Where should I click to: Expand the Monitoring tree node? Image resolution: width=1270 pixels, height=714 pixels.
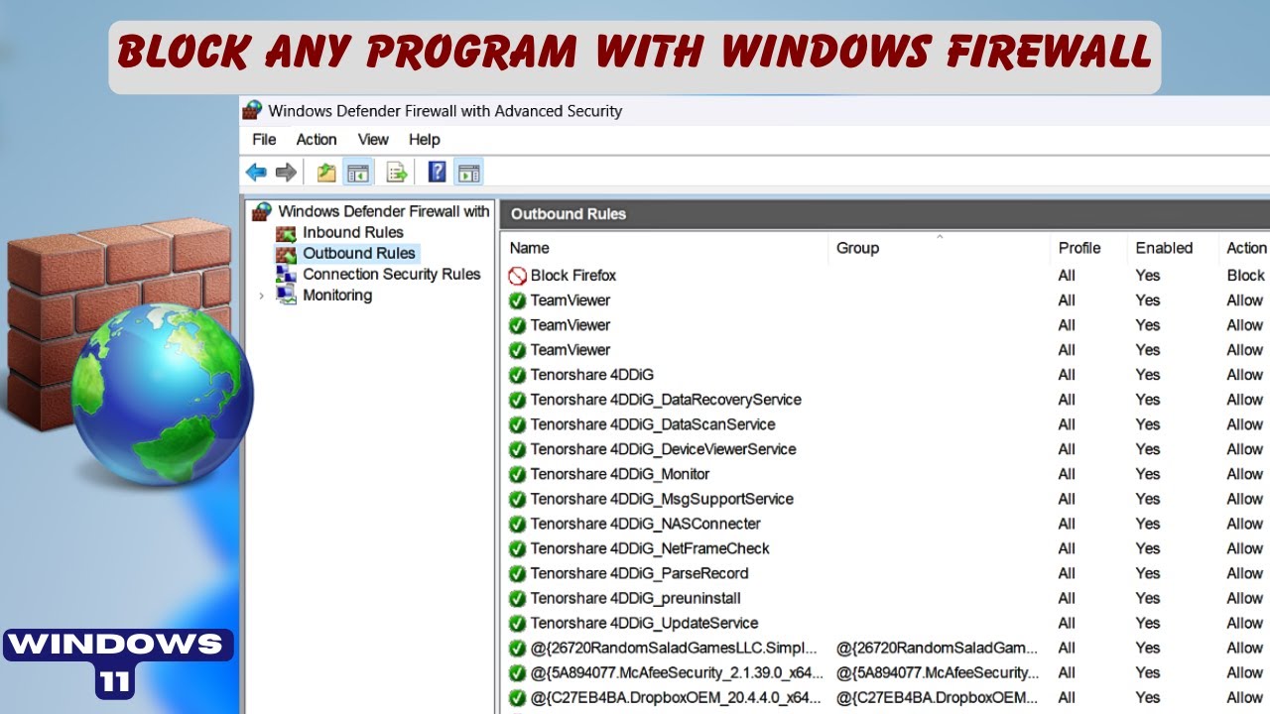pyautogui.click(x=261, y=296)
